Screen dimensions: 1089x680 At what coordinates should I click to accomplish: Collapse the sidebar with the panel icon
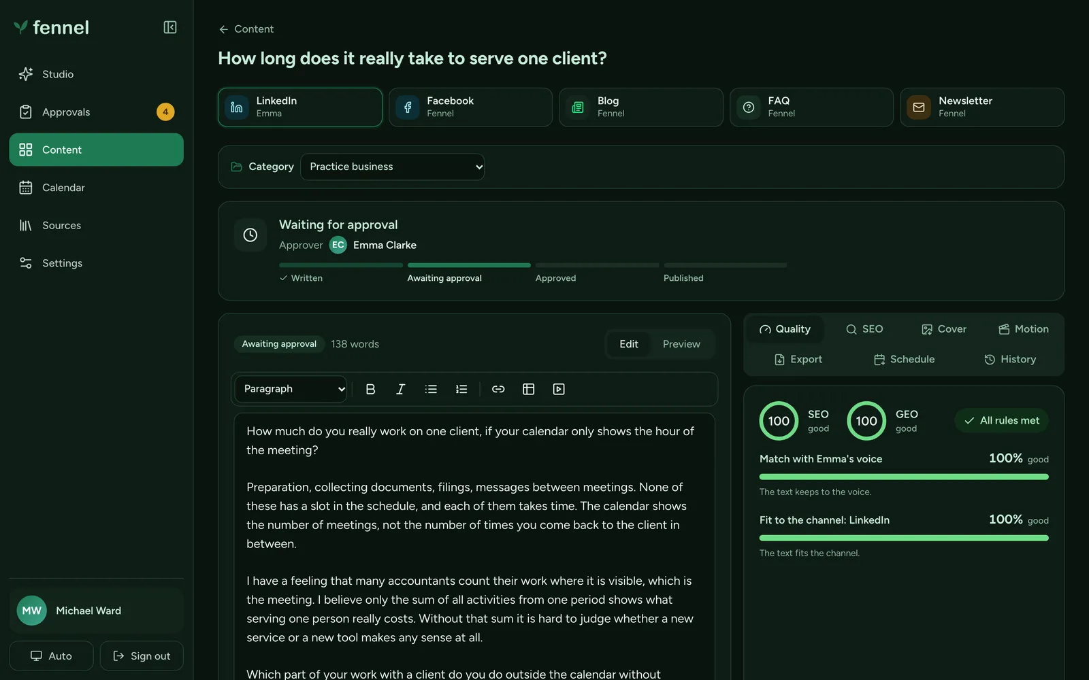tap(170, 27)
